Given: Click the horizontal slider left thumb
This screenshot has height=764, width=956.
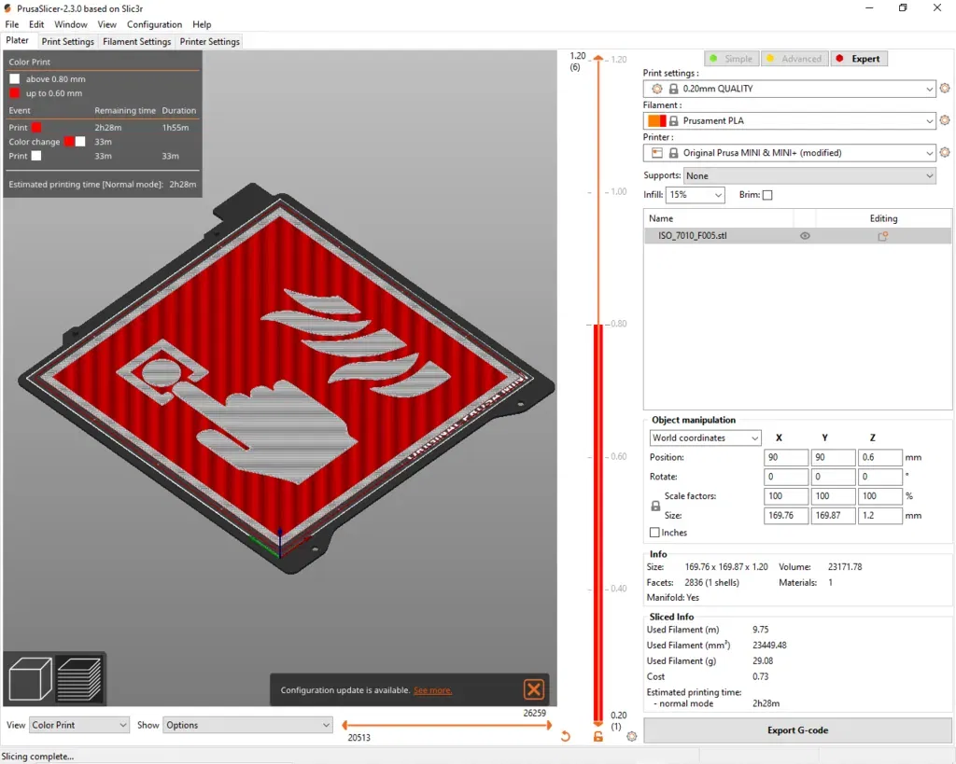Looking at the screenshot, I should point(345,725).
